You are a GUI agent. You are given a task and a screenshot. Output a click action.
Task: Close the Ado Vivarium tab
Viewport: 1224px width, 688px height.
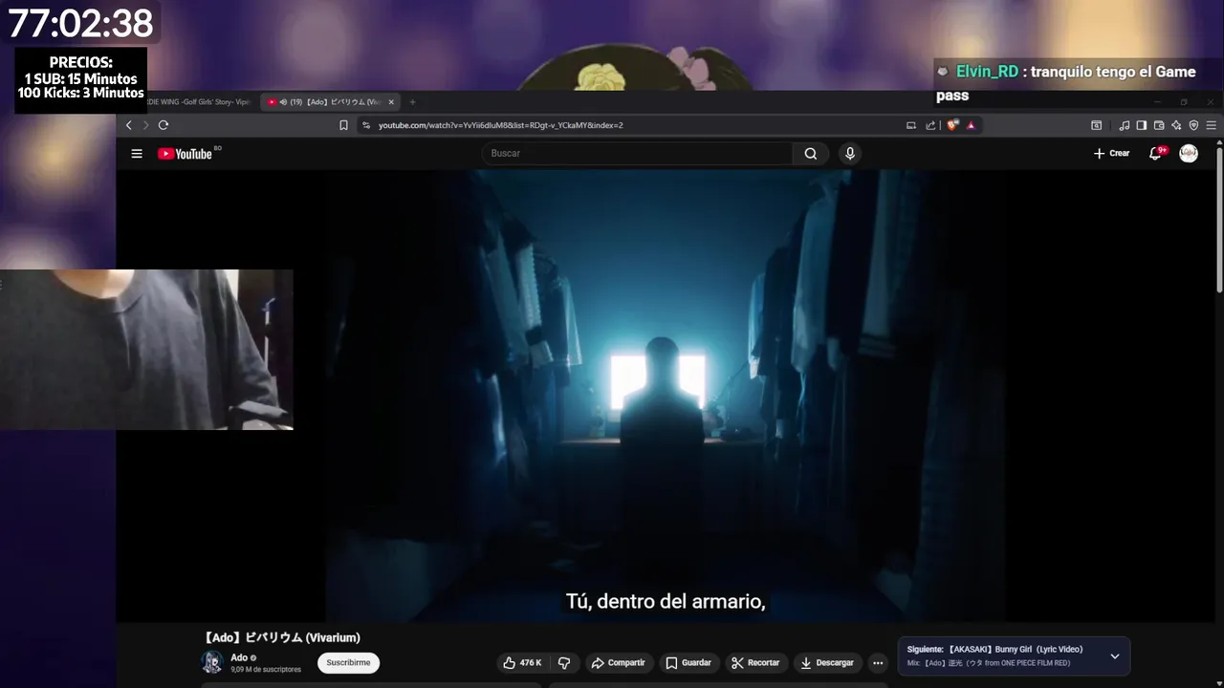391,102
